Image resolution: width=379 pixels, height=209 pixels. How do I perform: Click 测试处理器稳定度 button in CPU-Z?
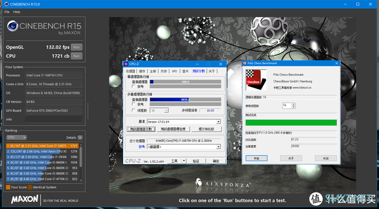click(x=173, y=129)
